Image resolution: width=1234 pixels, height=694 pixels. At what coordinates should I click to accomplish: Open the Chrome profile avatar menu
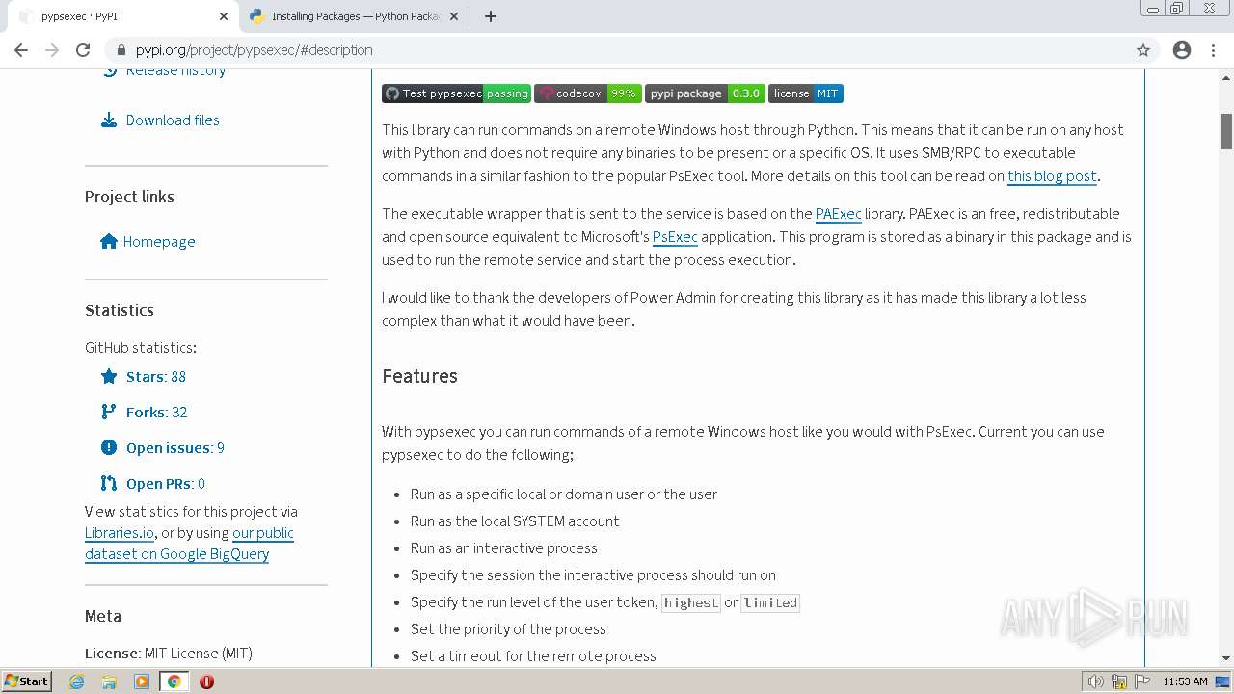click(1182, 50)
